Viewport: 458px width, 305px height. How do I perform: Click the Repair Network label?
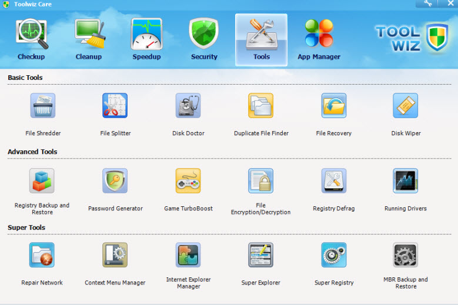pyautogui.click(x=42, y=283)
